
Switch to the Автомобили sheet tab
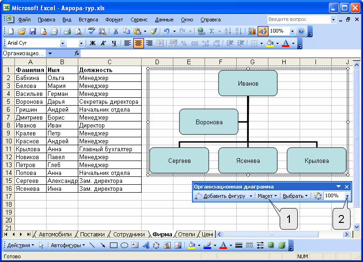[x=55, y=234]
